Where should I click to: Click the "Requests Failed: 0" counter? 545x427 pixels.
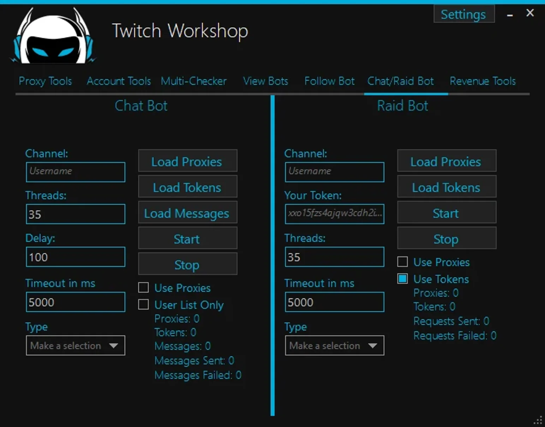point(455,335)
